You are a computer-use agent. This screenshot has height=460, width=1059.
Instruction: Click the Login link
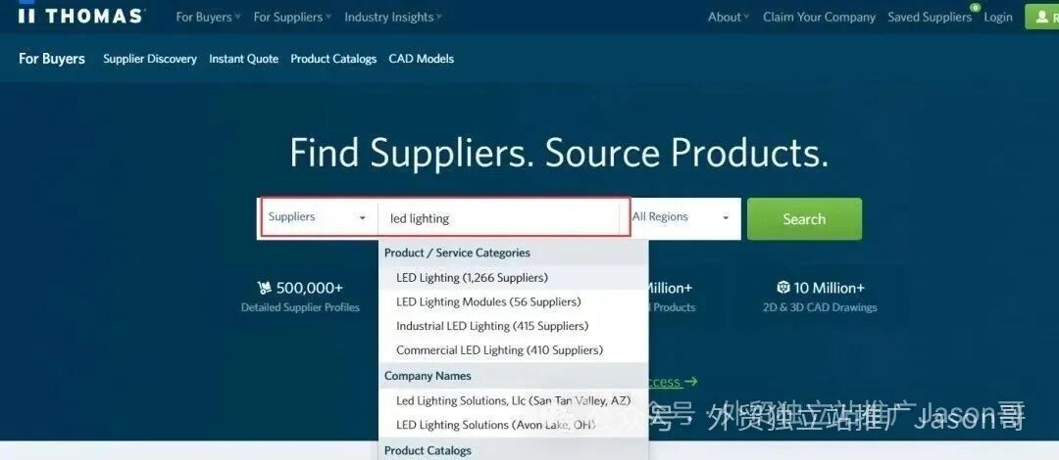997,18
